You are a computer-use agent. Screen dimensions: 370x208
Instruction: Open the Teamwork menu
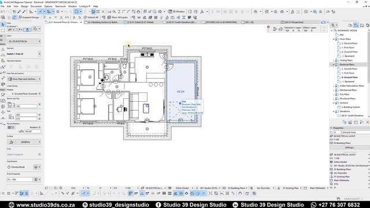(x=60, y=6)
